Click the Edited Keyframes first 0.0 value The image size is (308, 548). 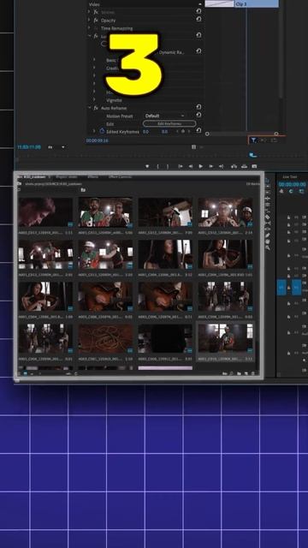[x=145, y=132]
